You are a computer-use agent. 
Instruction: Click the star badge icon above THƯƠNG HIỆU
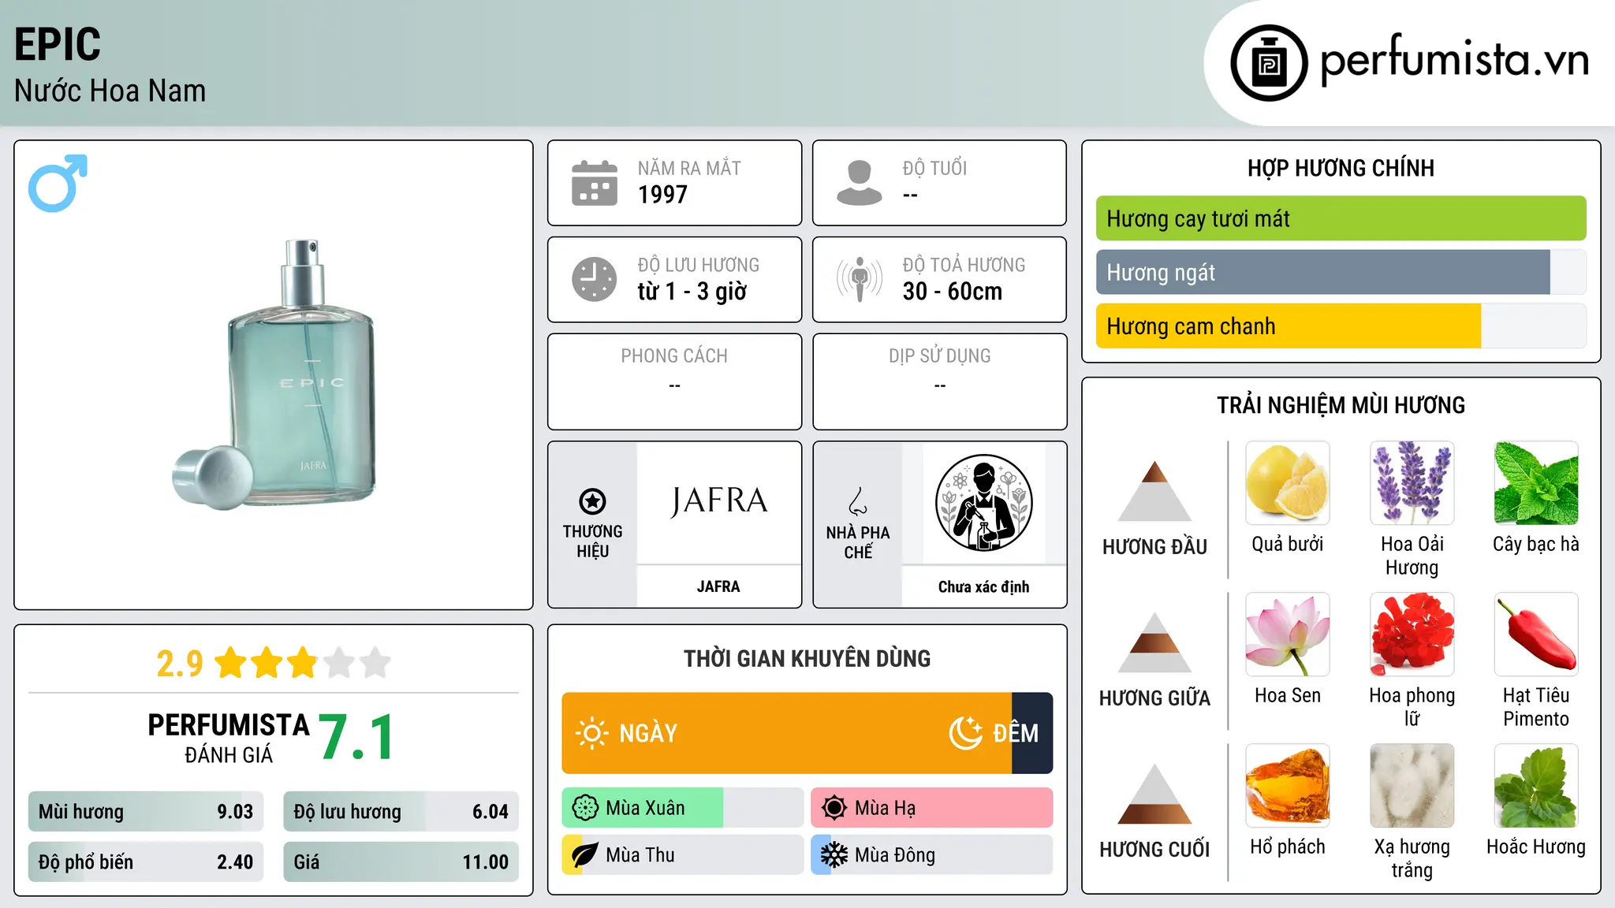coord(592,501)
